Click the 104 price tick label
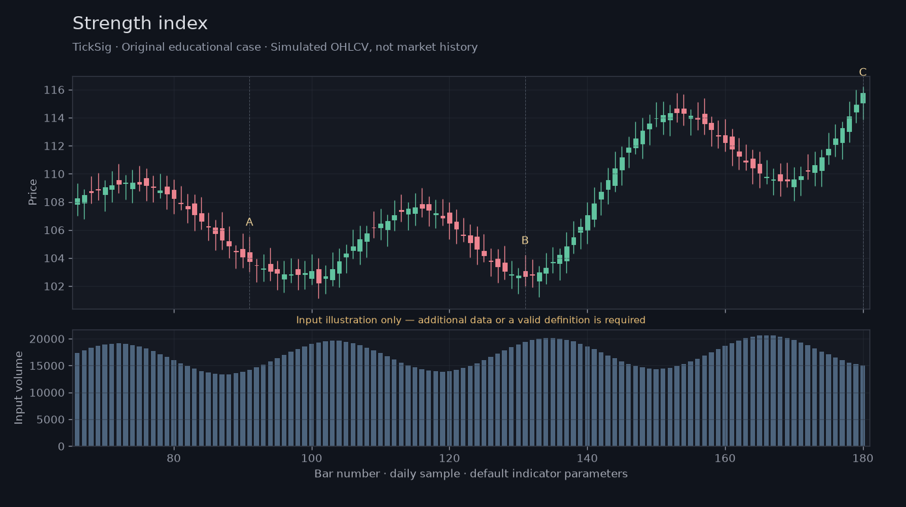Image resolution: width=906 pixels, height=507 pixels. pyautogui.click(x=54, y=259)
